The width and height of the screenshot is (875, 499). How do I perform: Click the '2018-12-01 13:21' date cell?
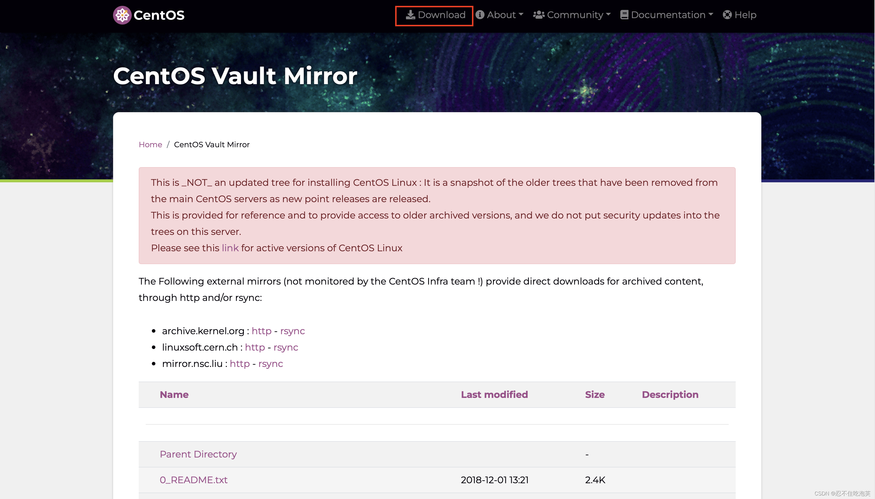tap(495, 480)
